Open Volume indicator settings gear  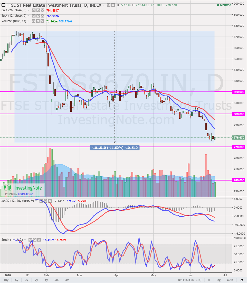pos(38,21)
